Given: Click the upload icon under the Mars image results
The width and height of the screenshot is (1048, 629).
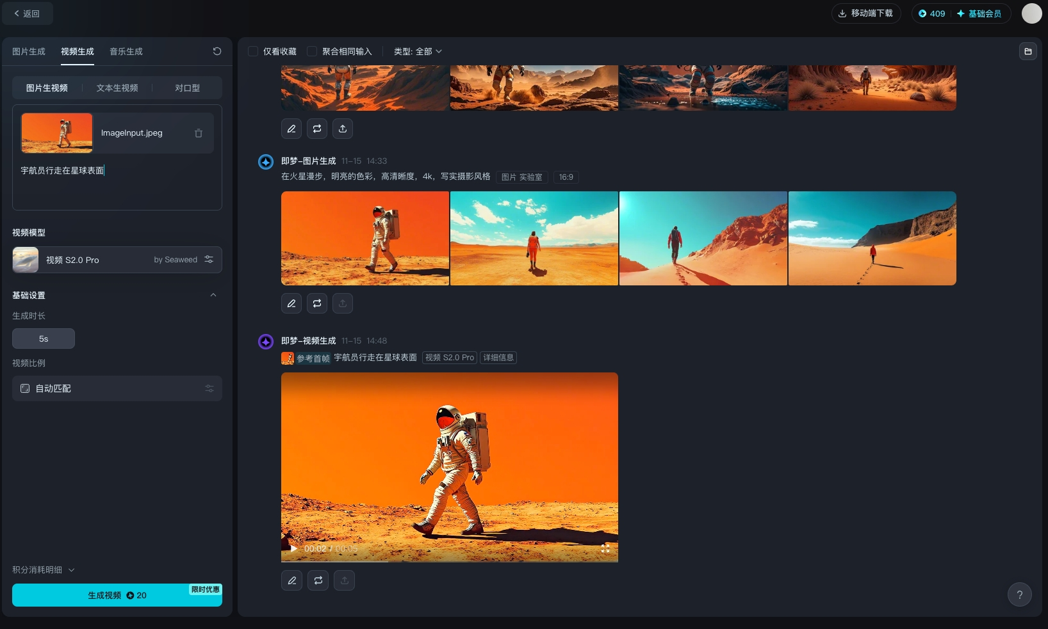Looking at the screenshot, I should pyautogui.click(x=343, y=303).
